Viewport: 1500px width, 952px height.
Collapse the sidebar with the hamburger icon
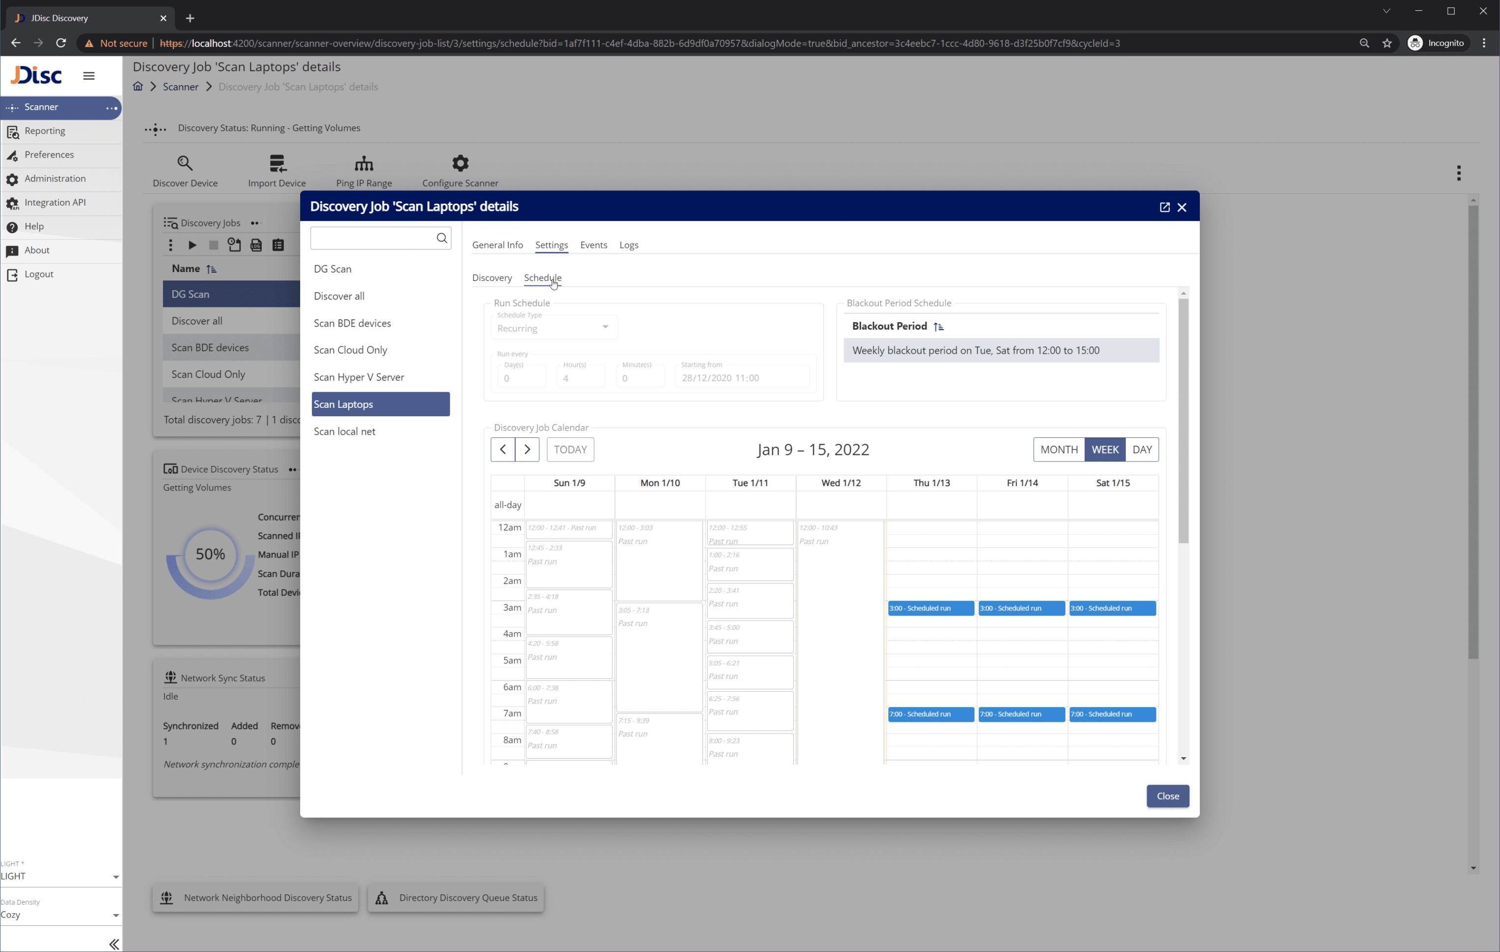point(89,75)
